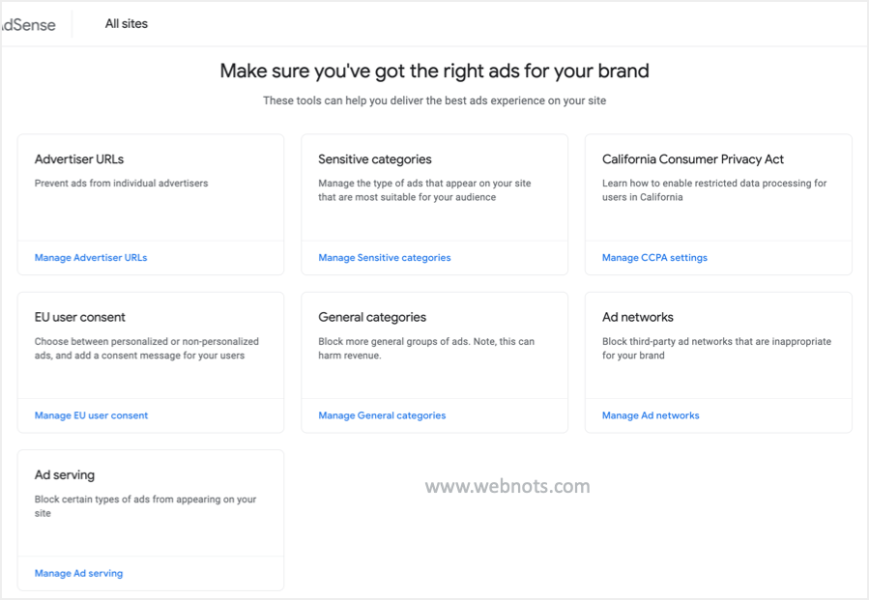Open the Manage General categories link
This screenshot has height=600, width=869.
pyautogui.click(x=382, y=415)
